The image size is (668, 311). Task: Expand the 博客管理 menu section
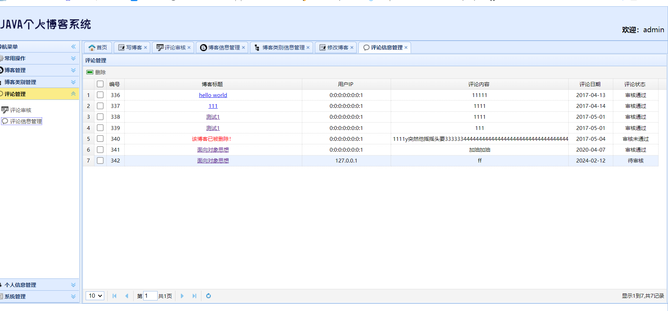point(73,70)
